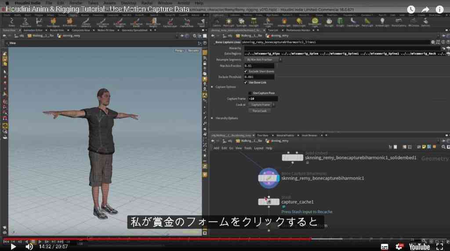Image resolution: width=450 pixels, height=251 pixels.
Task: Mute the video with the speaker icon
Action: coord(29,247)
